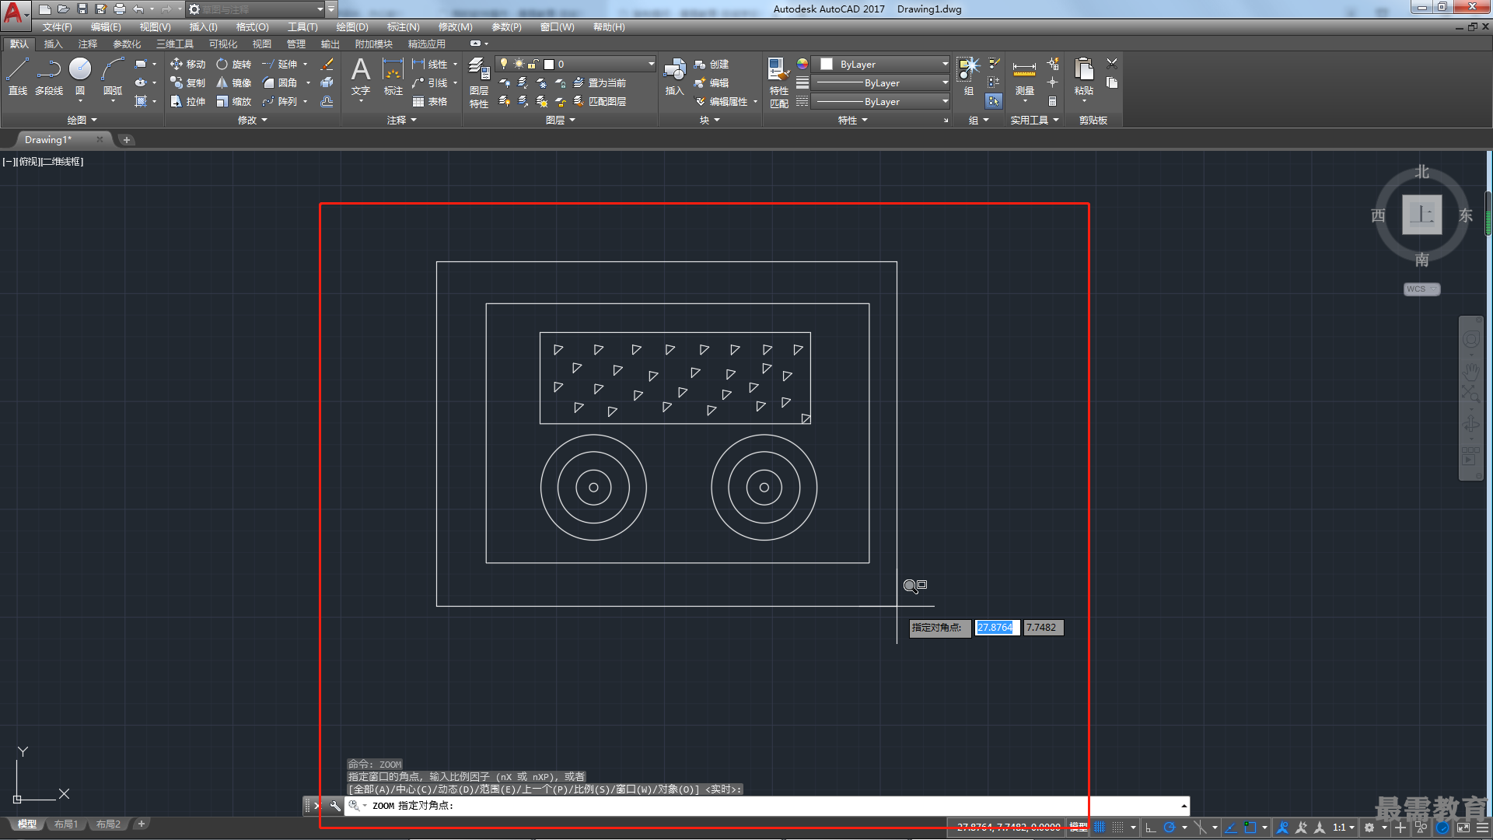This screenshot has width=1493, height=840.
Task: Toggle annotation visibility icon in status bar
Action: tap(1283, 828)
